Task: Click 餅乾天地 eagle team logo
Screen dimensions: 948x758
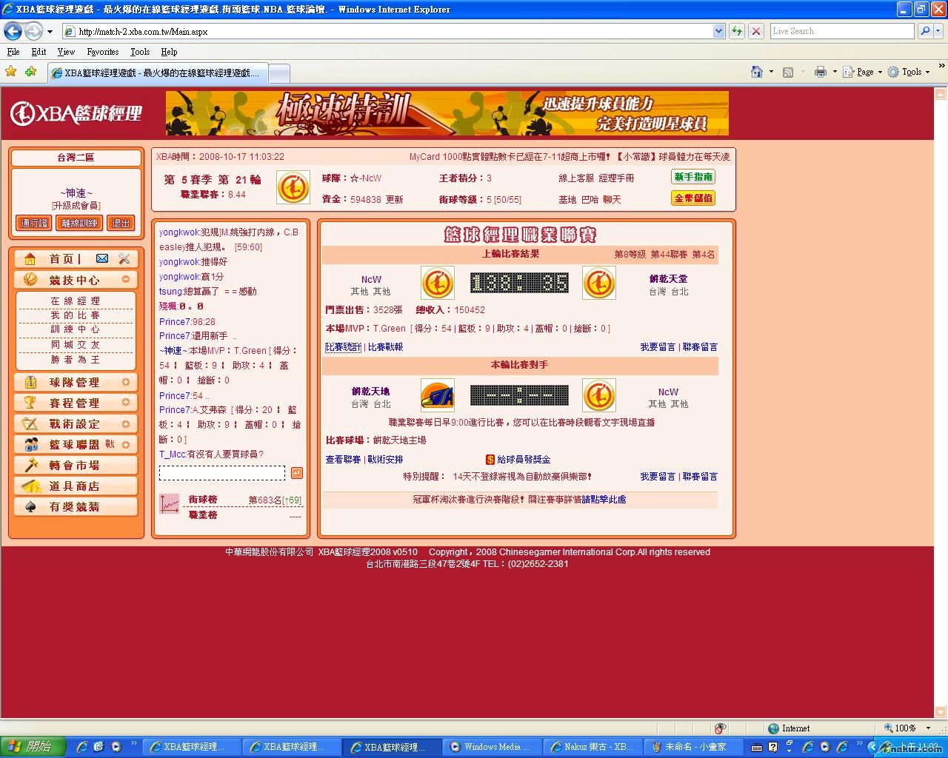Action: [x=437, y=395]
